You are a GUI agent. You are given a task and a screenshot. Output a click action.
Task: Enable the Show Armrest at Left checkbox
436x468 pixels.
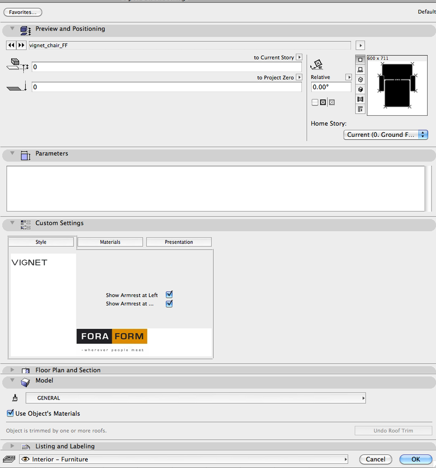pos(169,294)
